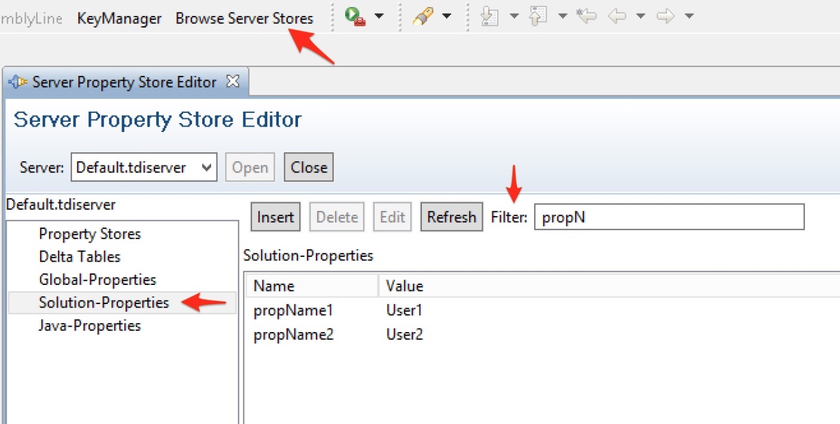Open Browse Server Stores
Viewport: 840px width, 424px height.
[244, 19]
